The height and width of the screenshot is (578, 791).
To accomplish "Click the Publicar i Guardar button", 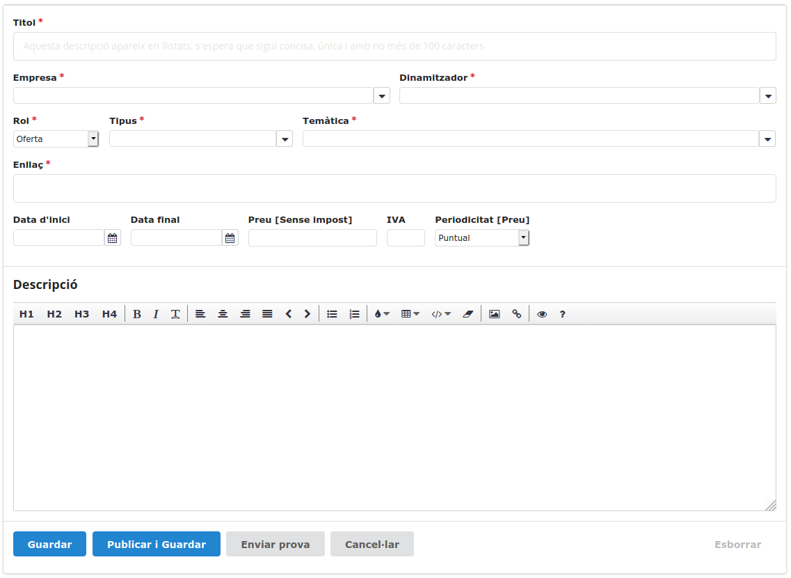I will coord(157,545).
